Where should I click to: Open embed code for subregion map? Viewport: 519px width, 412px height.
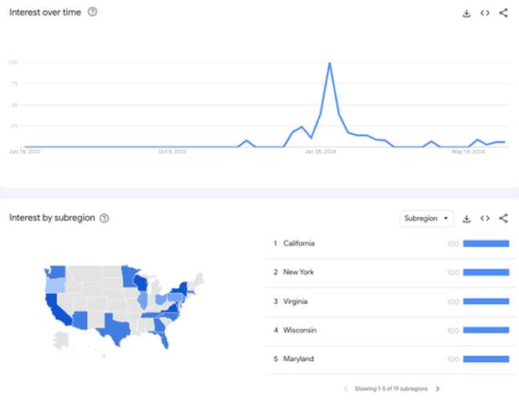485,219
